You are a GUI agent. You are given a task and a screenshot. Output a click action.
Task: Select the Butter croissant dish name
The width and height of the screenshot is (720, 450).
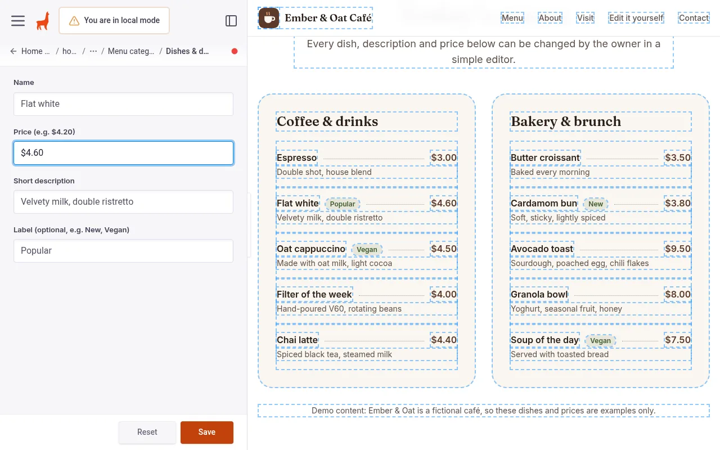point(545,157)
